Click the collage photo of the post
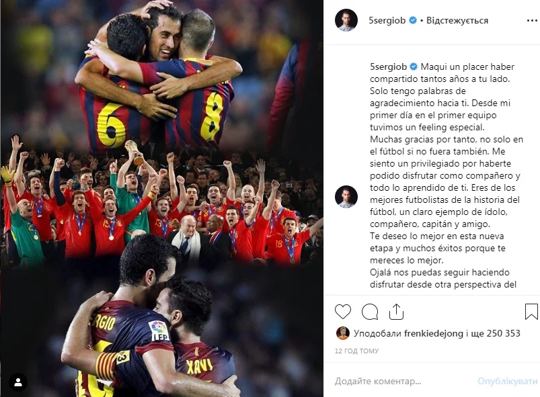Viewport: 540px width, 397px height. pos(162,199)
